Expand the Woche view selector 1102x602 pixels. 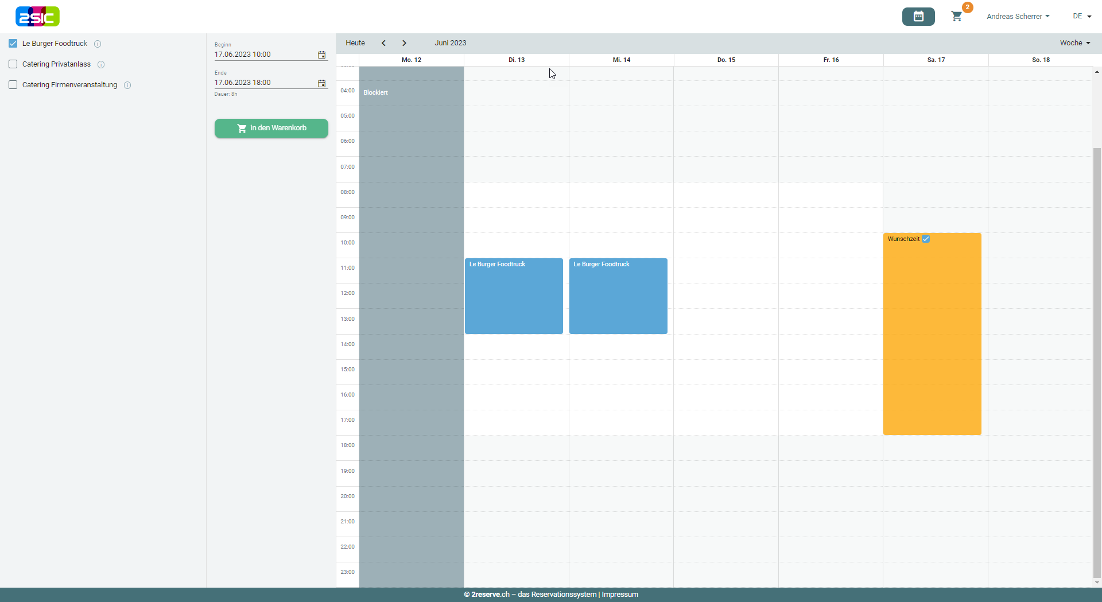pyautogui.click(x=1074, y=43)
